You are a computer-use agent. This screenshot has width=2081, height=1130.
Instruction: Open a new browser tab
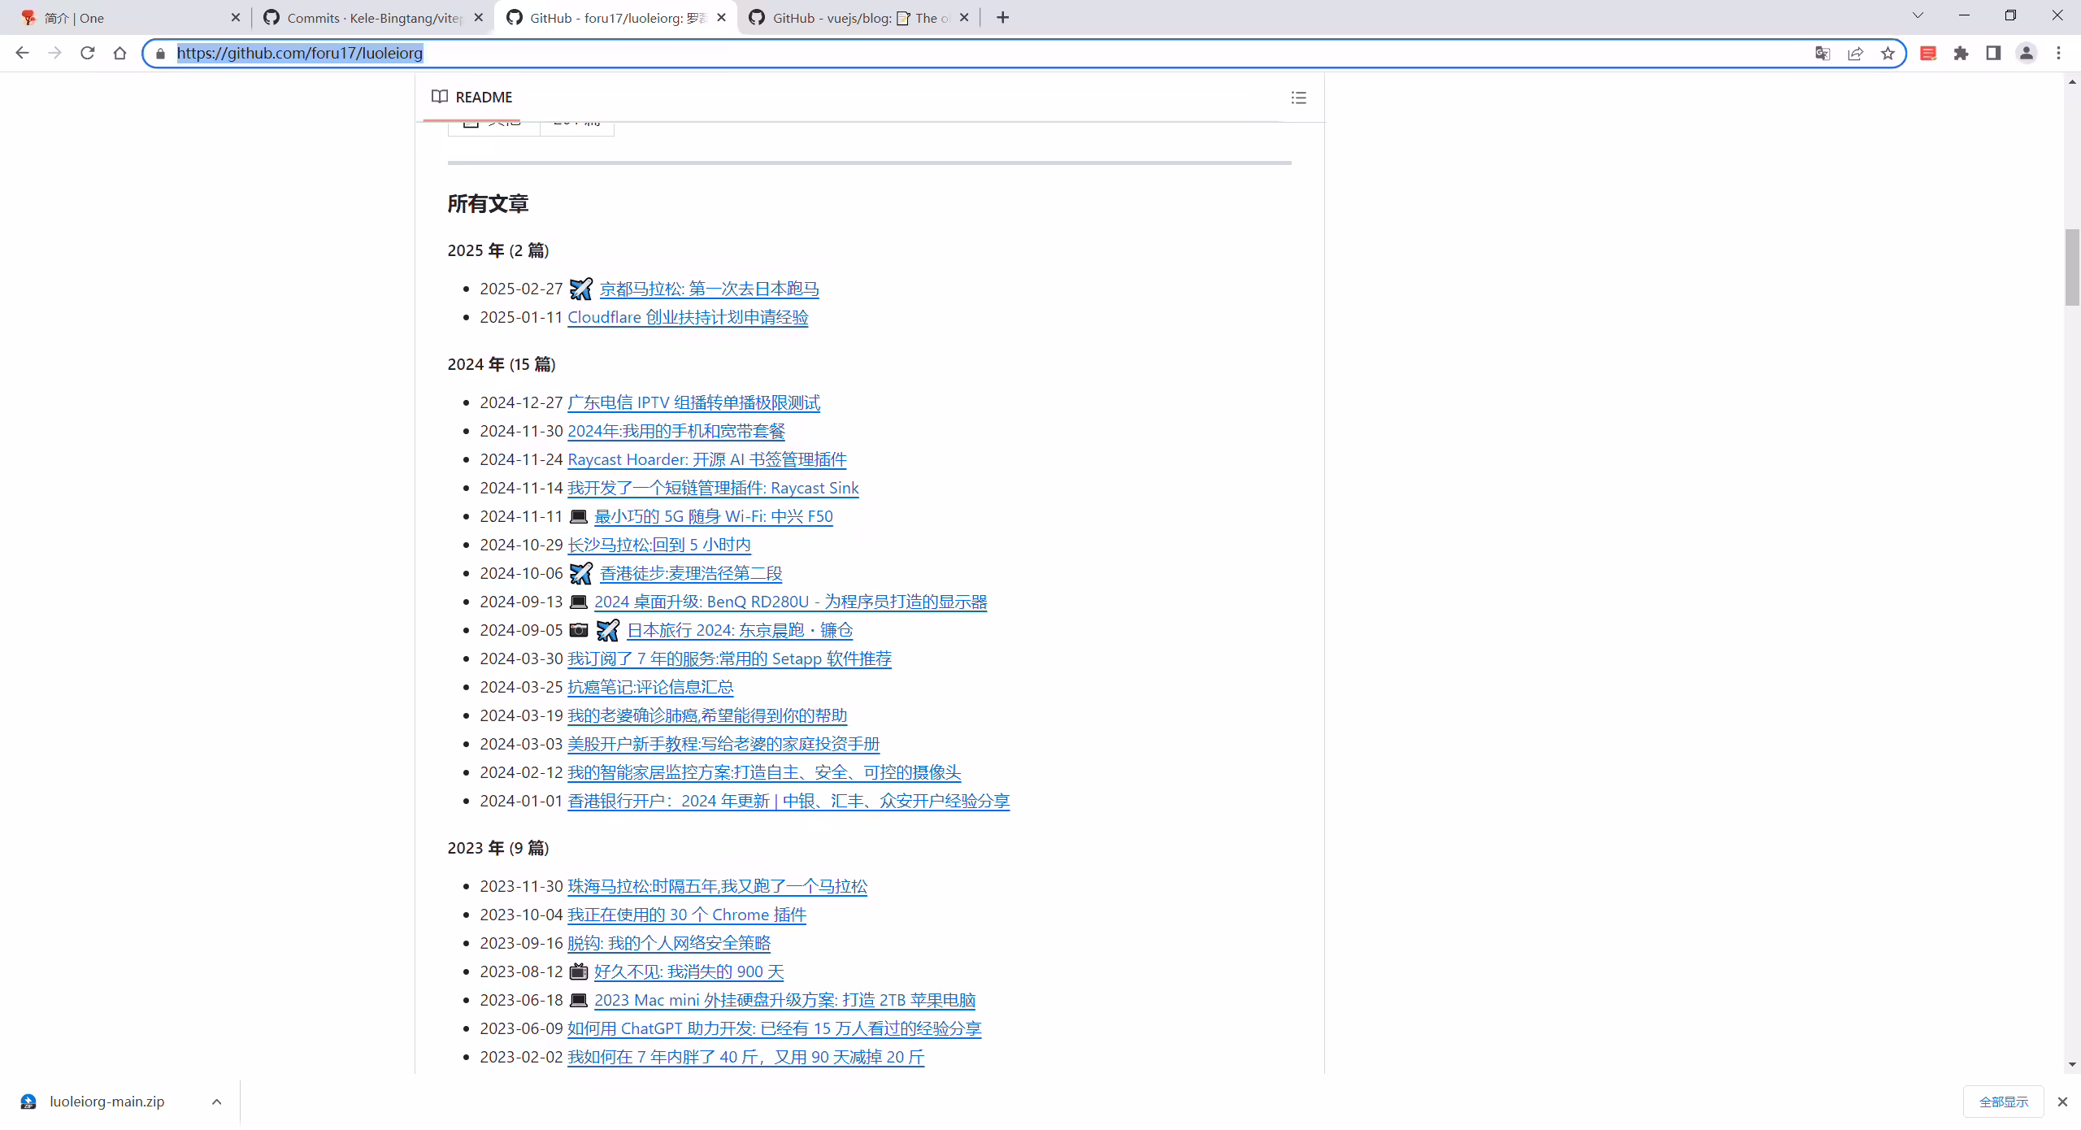(1003, 18)
